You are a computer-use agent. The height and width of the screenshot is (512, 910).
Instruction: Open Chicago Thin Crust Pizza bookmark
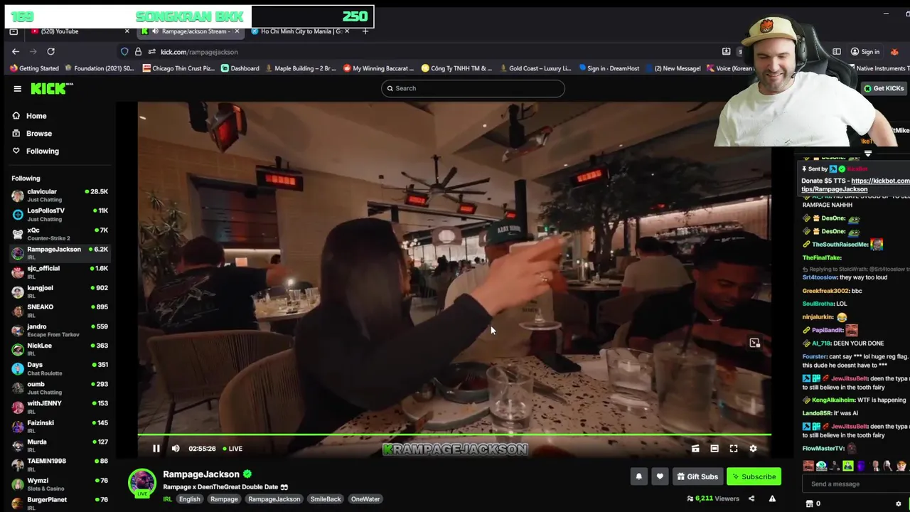click(x=179, y=68)
